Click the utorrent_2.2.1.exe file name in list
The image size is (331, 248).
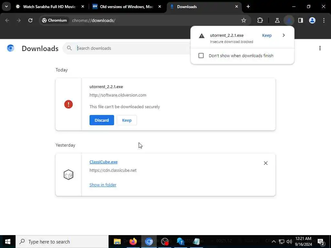click(106, 87)
